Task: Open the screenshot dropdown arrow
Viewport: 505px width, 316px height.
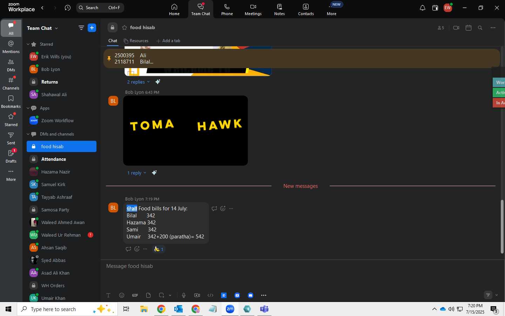Action: 170,295
